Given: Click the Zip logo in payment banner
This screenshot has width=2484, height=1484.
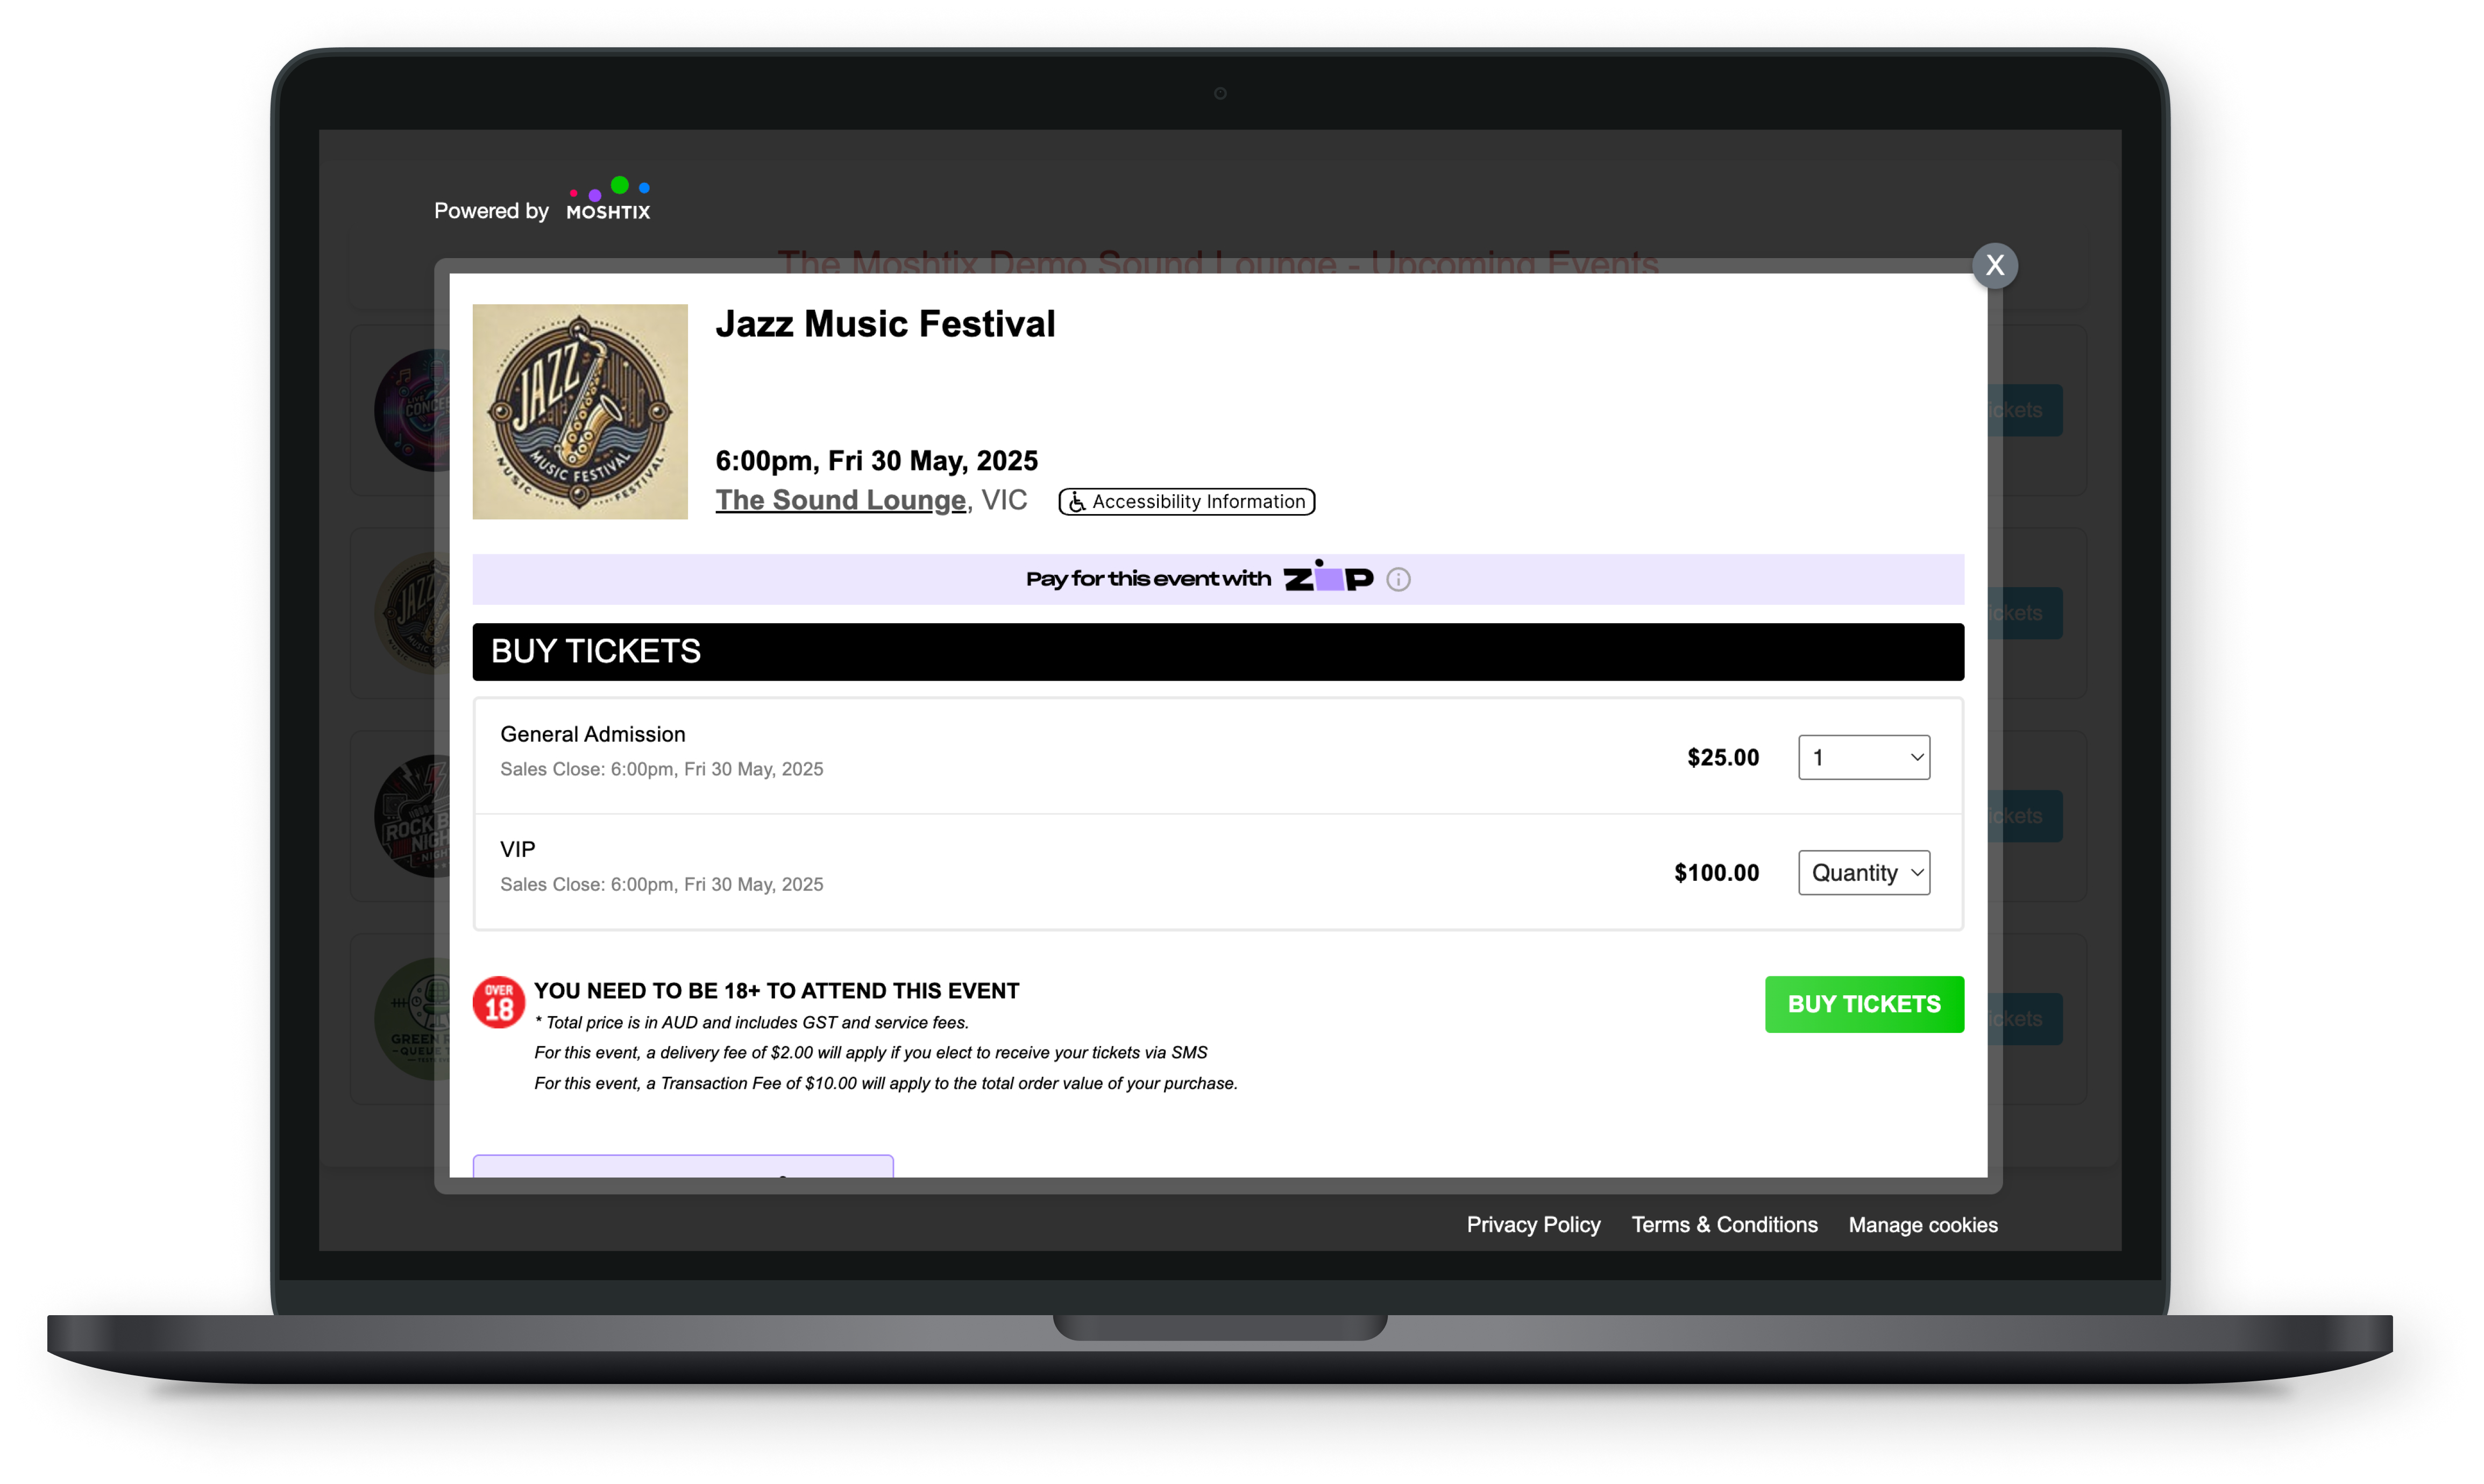Looking at the screenshot, I should tap(1328, 577).
